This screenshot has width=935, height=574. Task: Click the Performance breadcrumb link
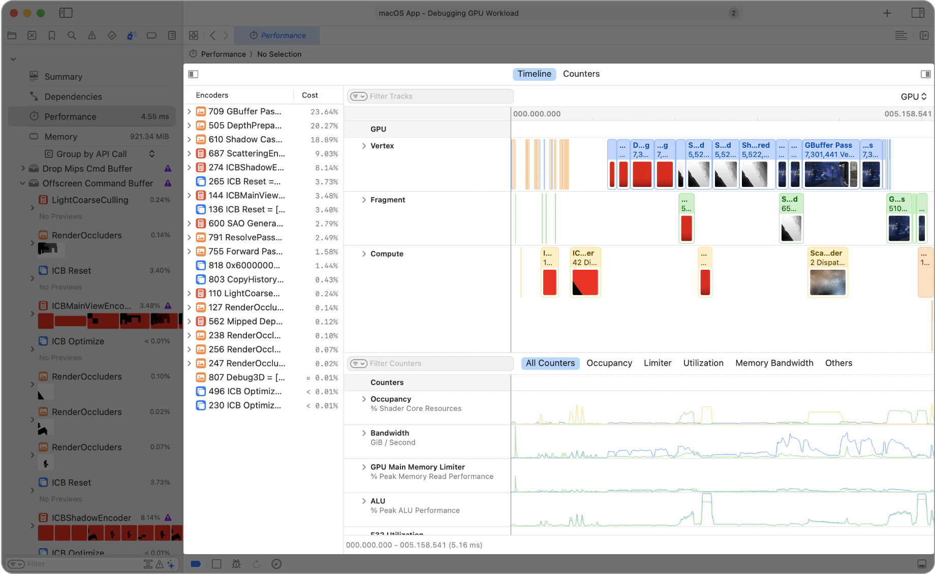point(224,54)
